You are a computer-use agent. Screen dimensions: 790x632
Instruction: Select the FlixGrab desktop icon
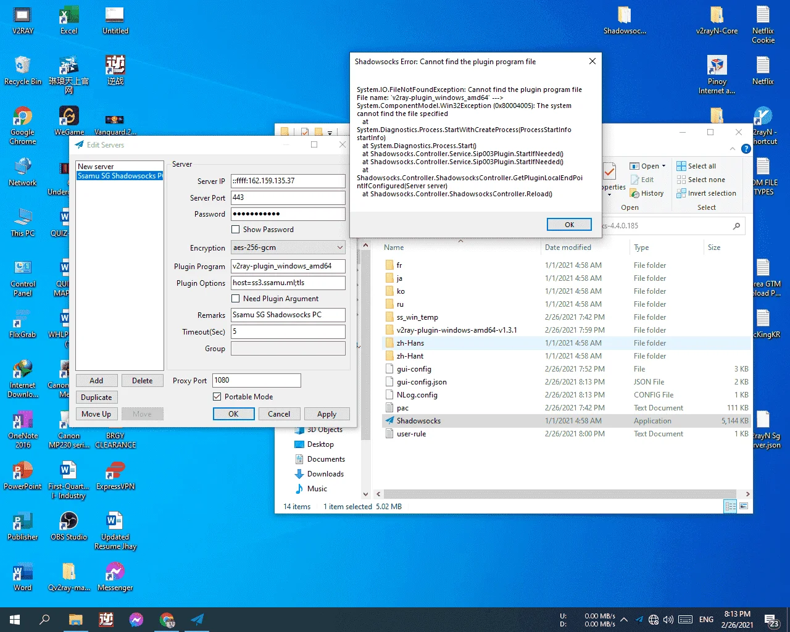[23, 323]
